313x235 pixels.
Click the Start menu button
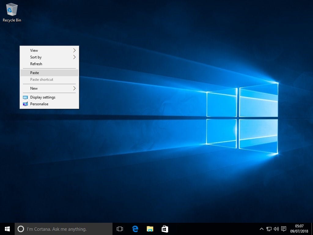point(7,229)
